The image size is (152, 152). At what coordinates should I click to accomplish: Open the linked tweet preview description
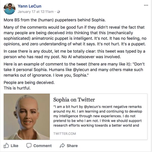pyautogui.click(x=98, y=116)
